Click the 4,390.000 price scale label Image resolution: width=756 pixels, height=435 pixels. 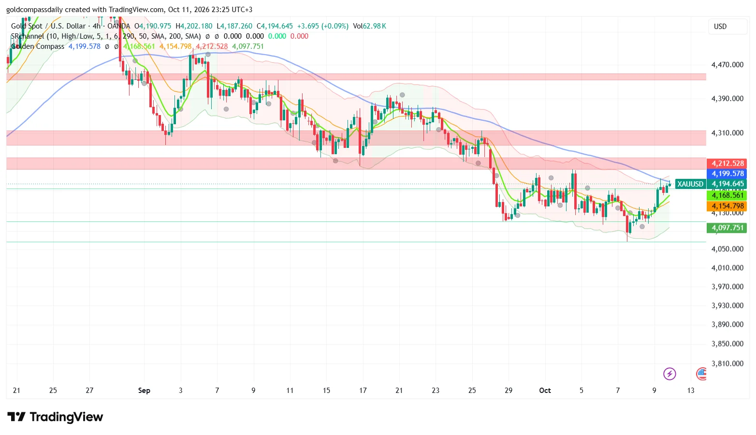pyautogui.click(x=727, y=99)
